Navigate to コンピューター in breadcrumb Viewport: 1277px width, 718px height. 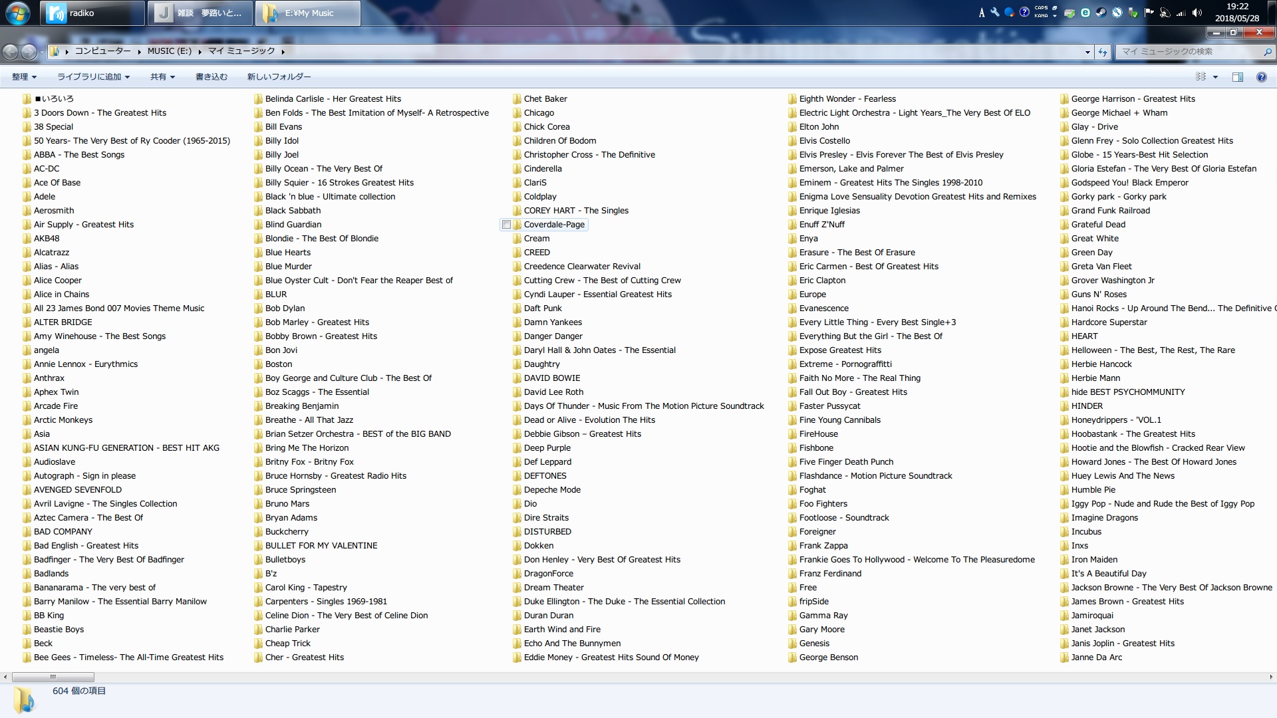pos(102,51)
